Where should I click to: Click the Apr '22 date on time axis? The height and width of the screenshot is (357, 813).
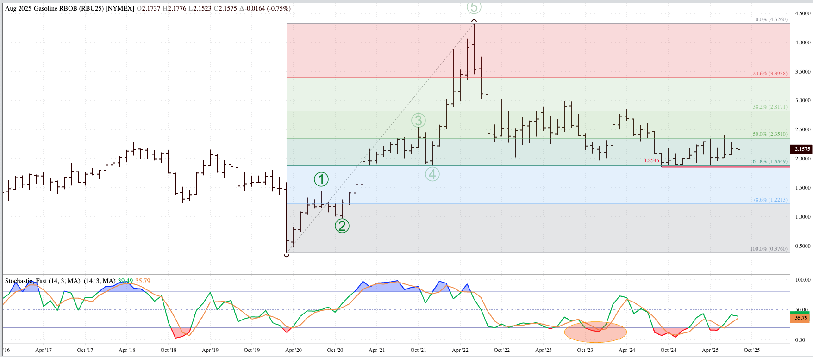click(460, 350)
